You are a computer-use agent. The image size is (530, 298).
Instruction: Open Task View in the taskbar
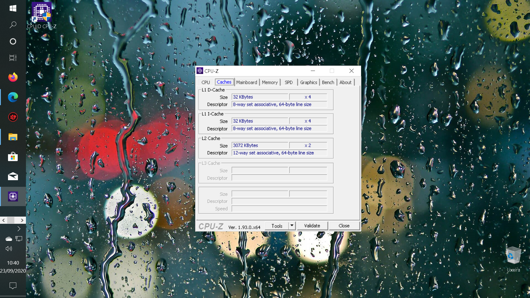(13, 58)
